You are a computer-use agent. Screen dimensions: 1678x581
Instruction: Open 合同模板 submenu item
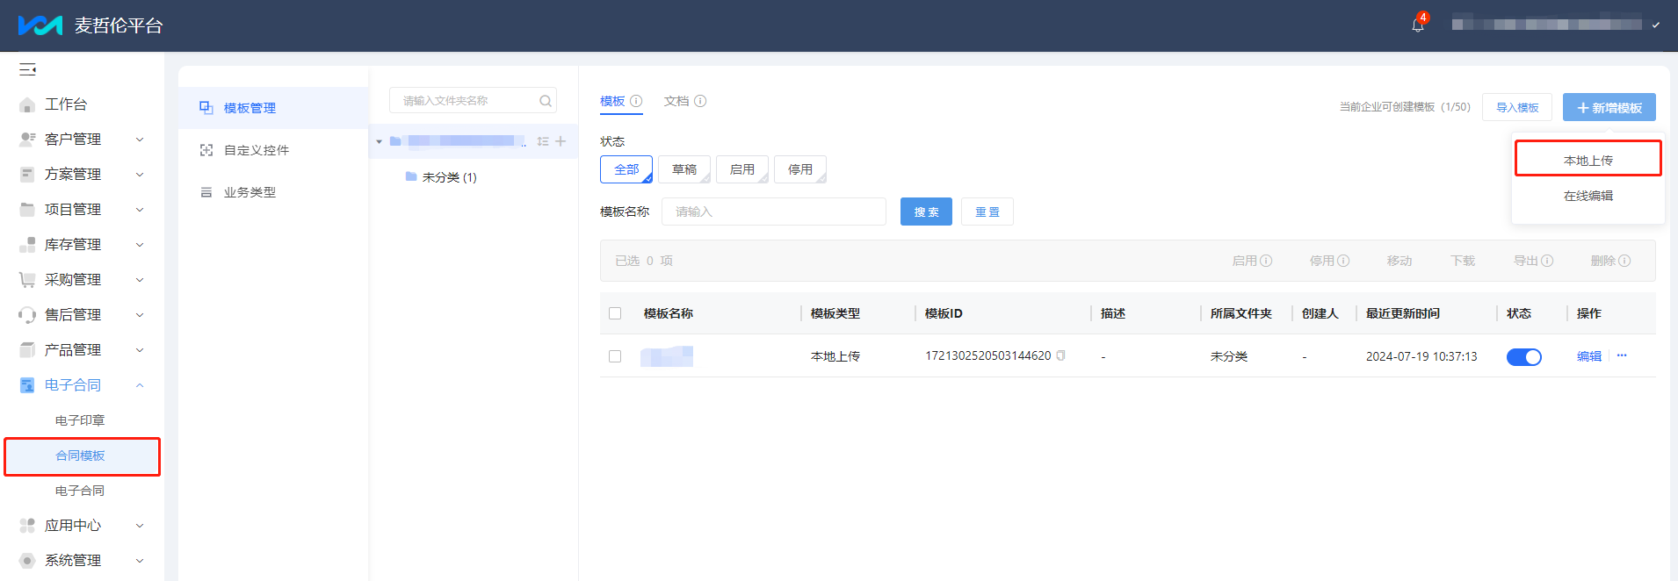point(80,455)
